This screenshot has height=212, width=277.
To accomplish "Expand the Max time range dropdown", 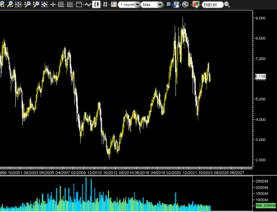I will 152,5.
